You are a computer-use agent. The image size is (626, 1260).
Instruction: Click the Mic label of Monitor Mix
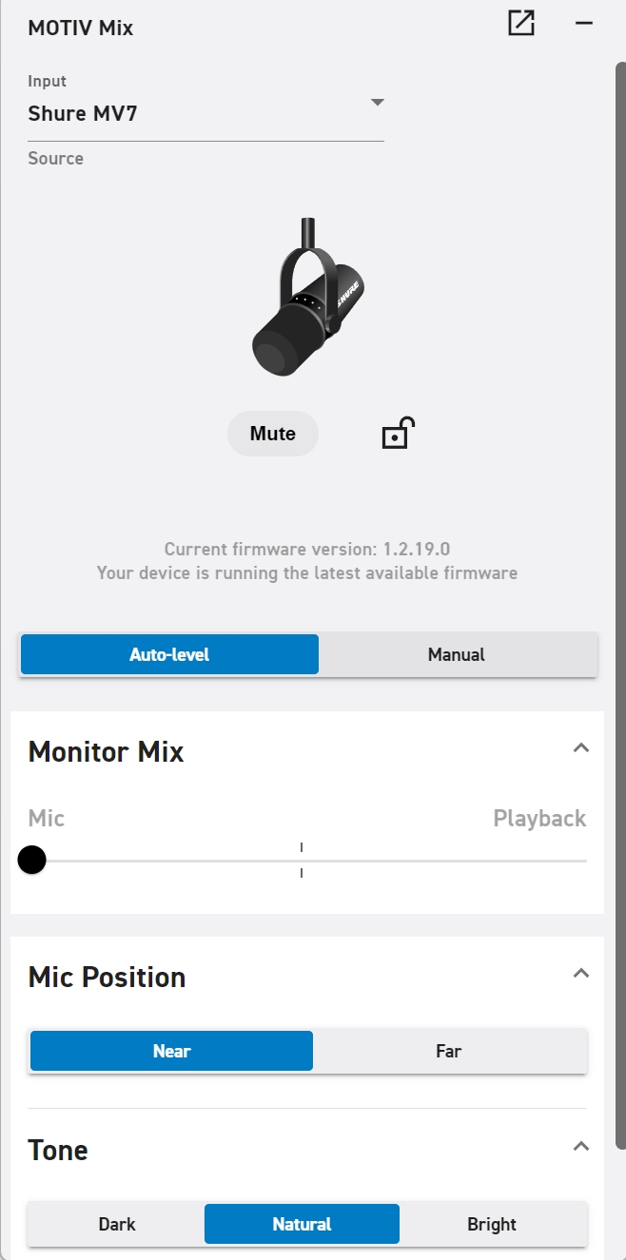(47, 819)
